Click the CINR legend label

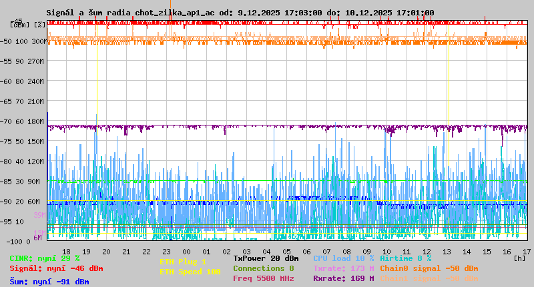(x=44, y=258)
